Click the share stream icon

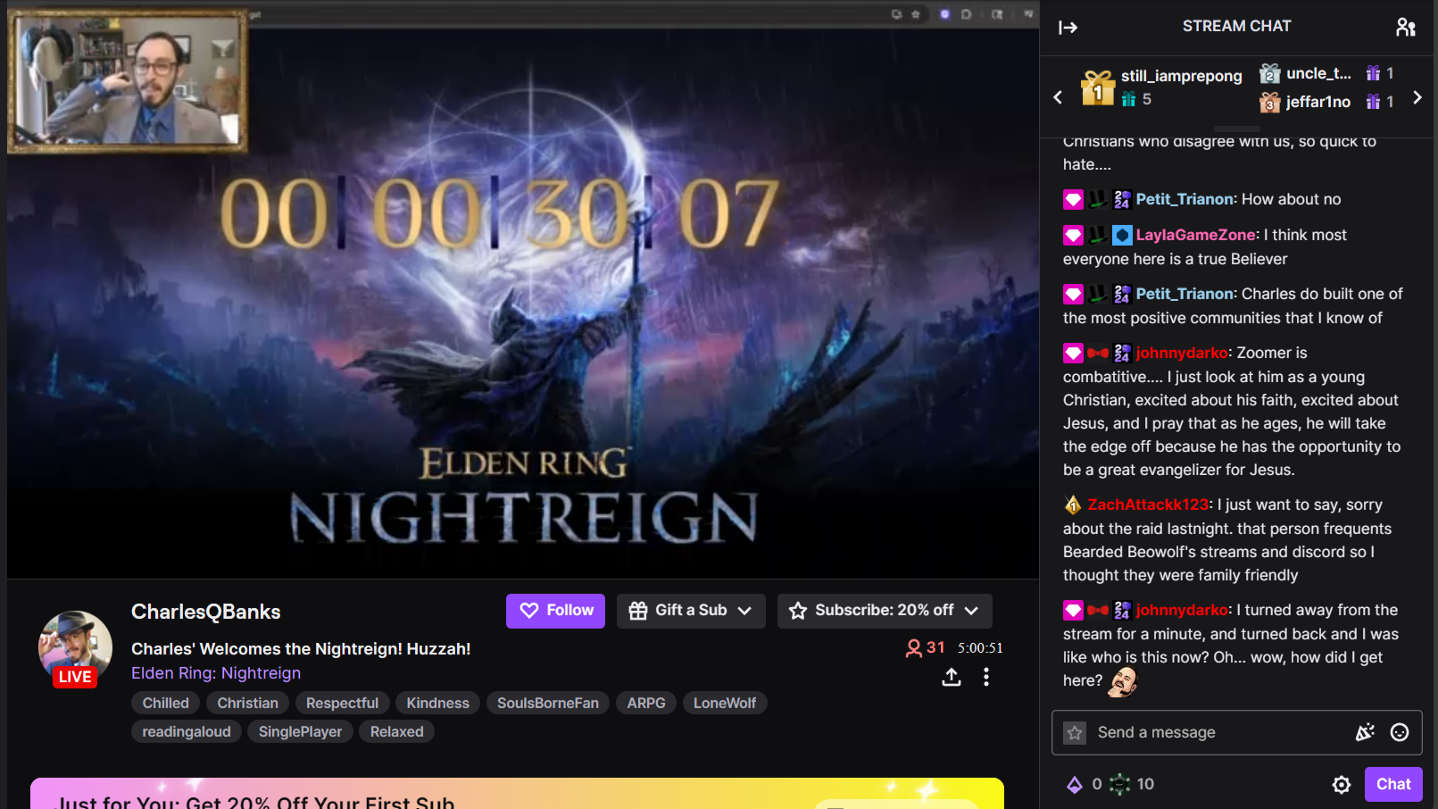coord(952,678)
